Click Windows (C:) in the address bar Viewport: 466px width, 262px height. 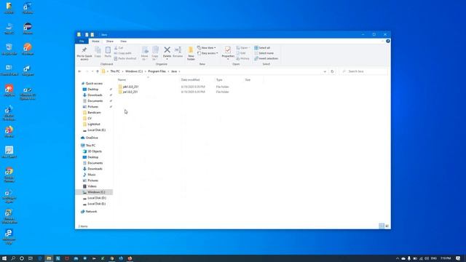pos(134,71)
